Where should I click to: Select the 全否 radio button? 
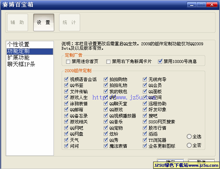[189, 145]
